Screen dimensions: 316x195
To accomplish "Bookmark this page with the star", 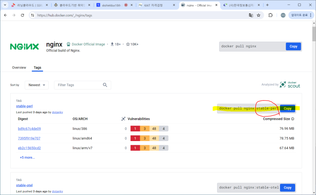I will tap(258, 15).
